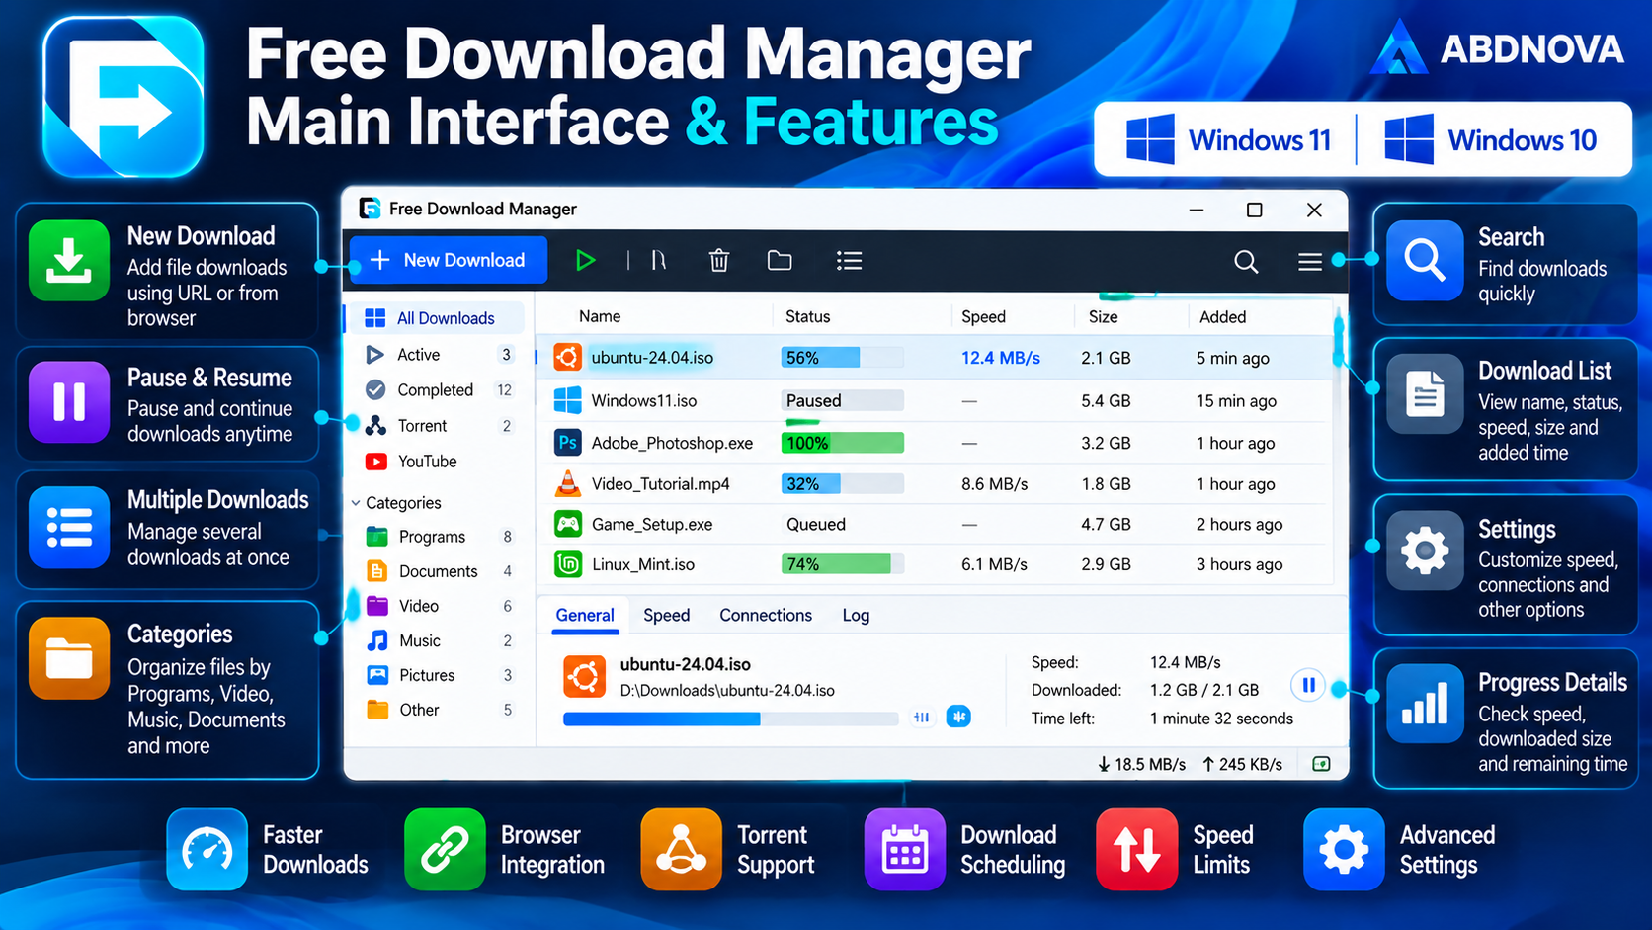This screenshot has width=1652, height=930.
Task: Click the green status bar icon at bottom right
Action: pyautogui.click(x=1321, y=764)
